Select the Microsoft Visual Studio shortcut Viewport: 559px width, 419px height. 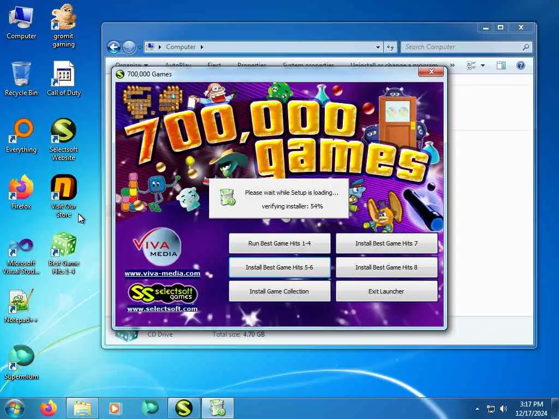(x=21, y=256)
